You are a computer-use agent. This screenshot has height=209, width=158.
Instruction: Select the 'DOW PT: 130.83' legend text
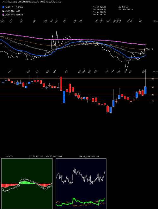pyautogui.click(x=14, y=15)
